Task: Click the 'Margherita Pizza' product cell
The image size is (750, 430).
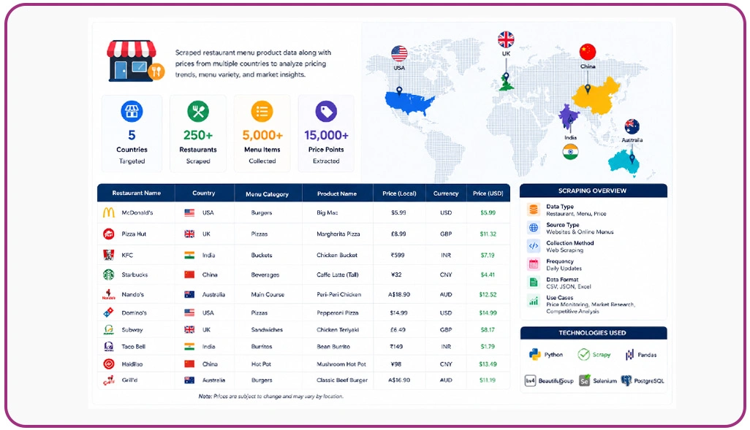Action: (x=338, y=234)
